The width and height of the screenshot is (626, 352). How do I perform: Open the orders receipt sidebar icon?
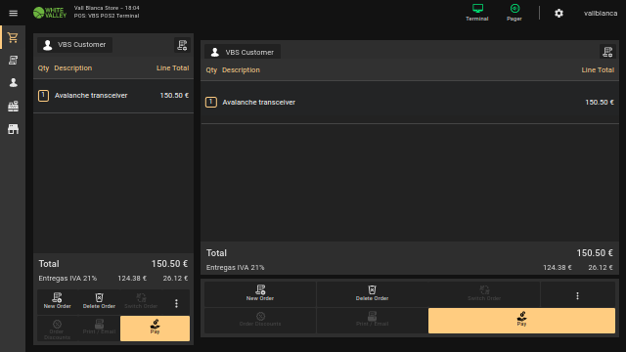point(13,61)
